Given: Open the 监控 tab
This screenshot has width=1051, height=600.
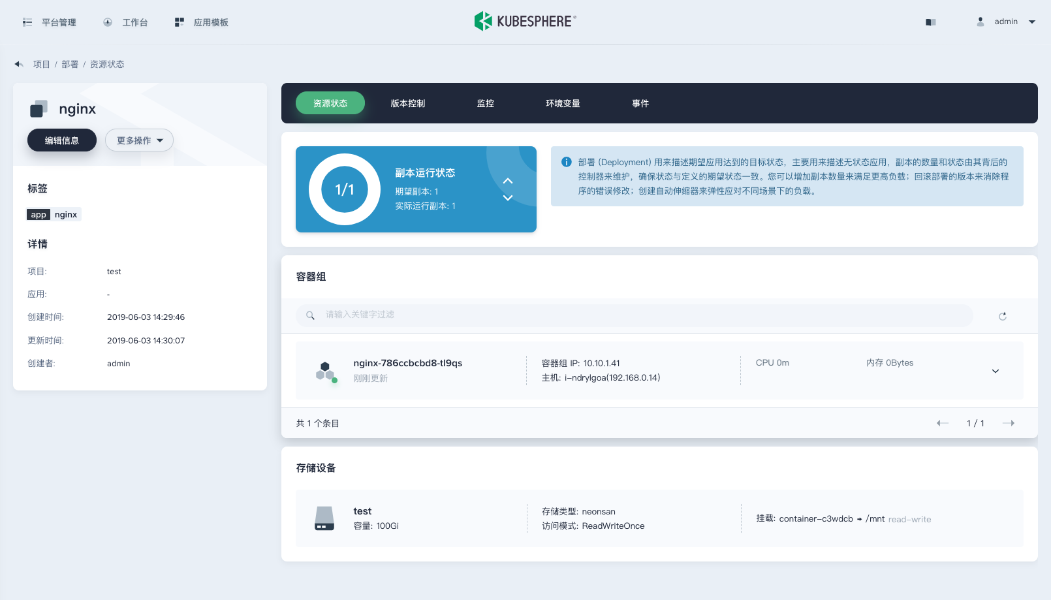Looking at the screenshot, I should pos(485,103).
